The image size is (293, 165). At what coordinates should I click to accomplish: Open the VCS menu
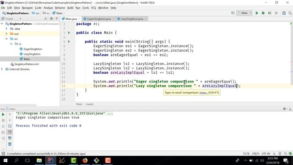click(93, 8)
